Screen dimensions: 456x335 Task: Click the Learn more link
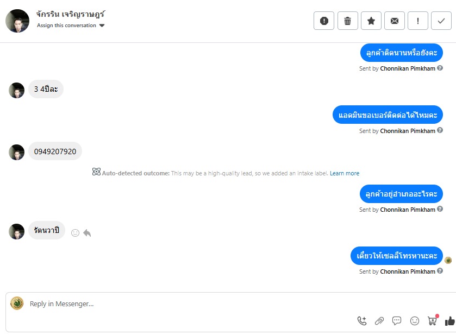click(345, 173)
